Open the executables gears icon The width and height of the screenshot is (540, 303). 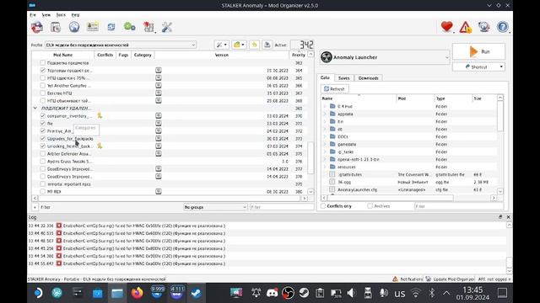[x=129, y=27]
